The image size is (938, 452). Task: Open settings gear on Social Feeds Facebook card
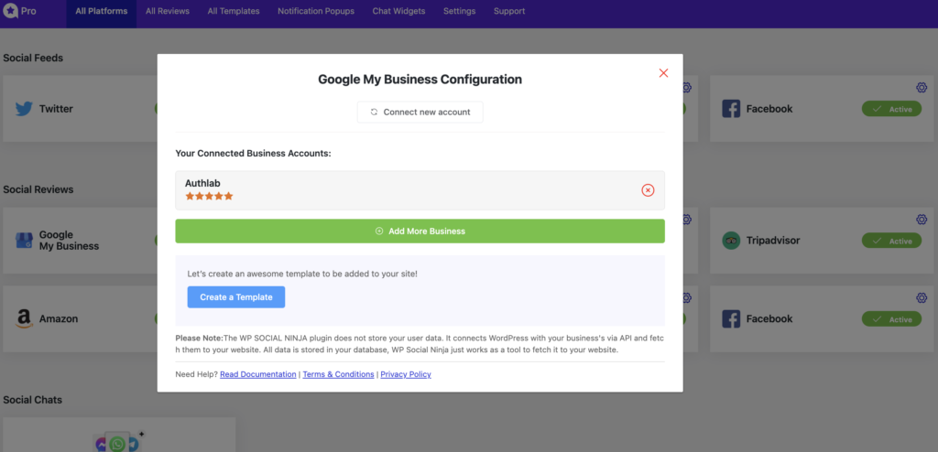point(922,88)
